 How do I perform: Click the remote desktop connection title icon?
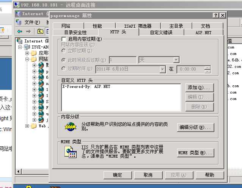point(17,5)
